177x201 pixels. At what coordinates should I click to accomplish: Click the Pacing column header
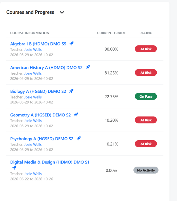tap(146, 33)
